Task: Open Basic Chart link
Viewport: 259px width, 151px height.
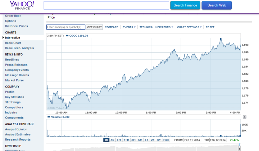Action: (13, 43)
